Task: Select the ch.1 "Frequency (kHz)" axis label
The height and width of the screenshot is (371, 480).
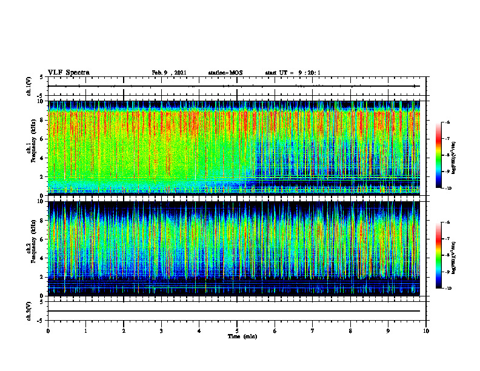Action: (x=33, y=141)
